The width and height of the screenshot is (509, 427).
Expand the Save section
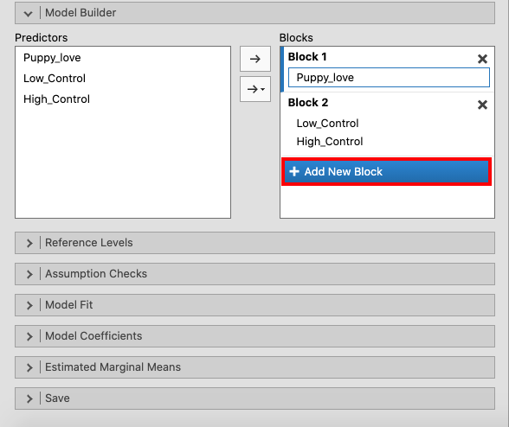point(254,398)
